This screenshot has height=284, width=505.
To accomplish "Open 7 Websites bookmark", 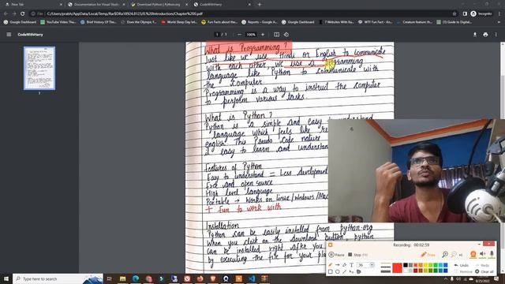I will [337, 22].
